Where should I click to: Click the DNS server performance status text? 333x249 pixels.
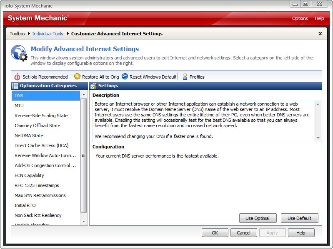pyautogui.click(x=157, y=156)
